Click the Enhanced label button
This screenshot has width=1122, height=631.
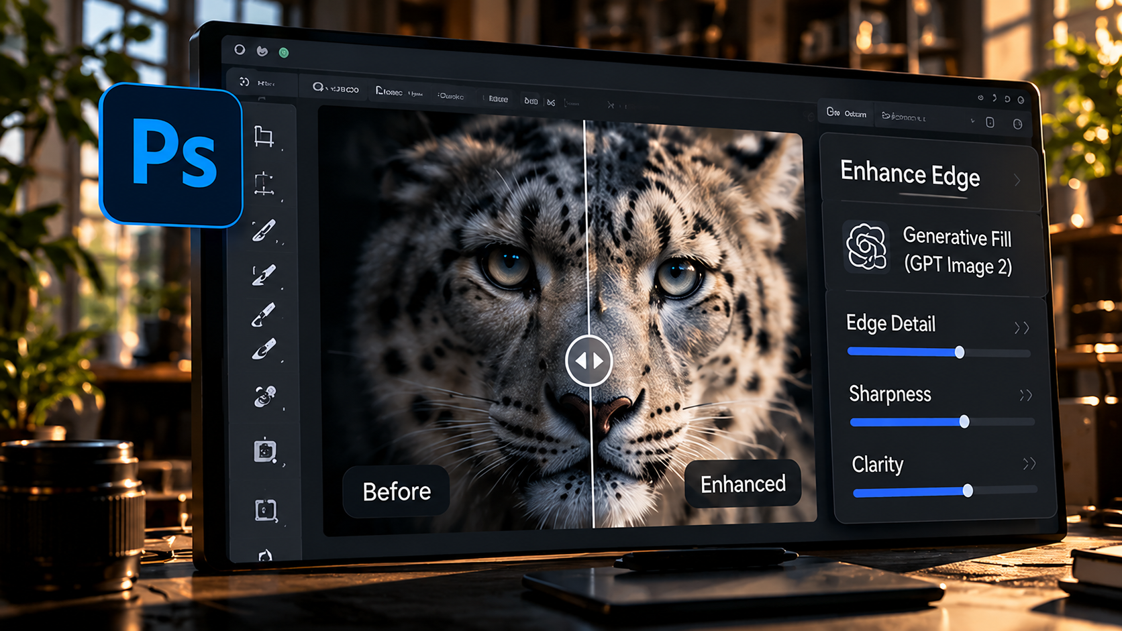click(x=743, y=483)
